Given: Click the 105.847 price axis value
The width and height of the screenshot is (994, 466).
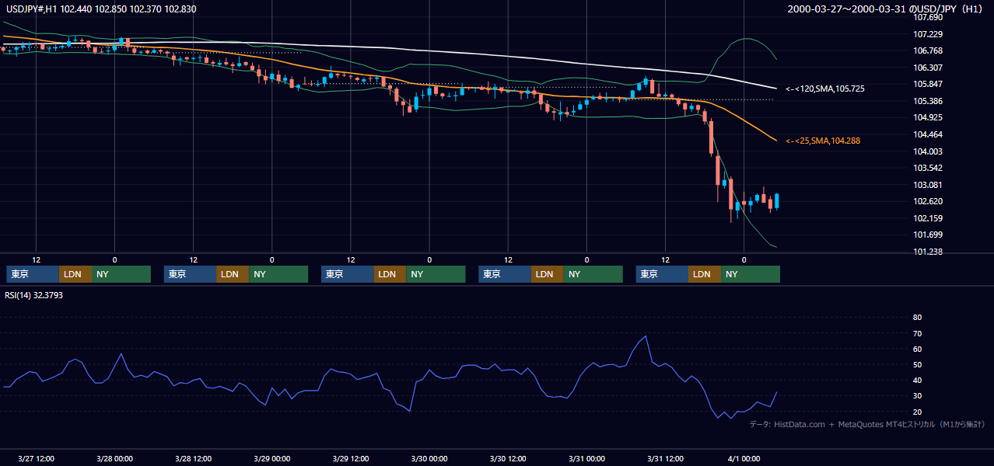Looking at the screenshot, I should [x=926, y=85].
